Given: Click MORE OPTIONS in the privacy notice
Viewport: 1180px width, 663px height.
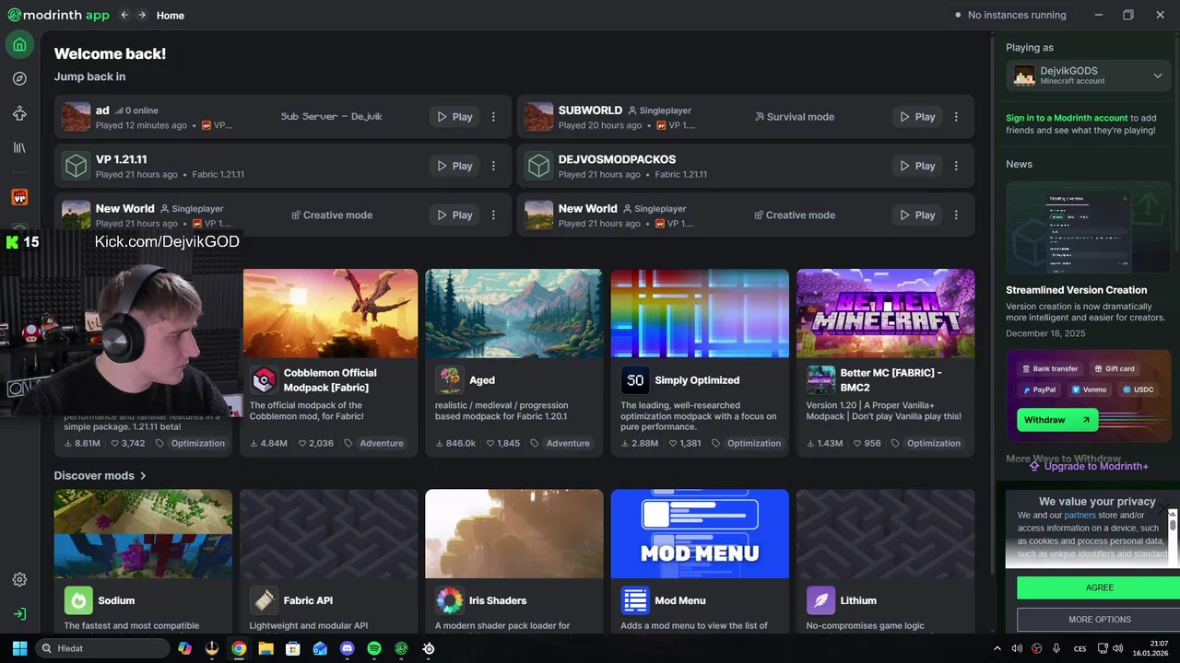Looking at the screenshot, I should coord(1099,620).
